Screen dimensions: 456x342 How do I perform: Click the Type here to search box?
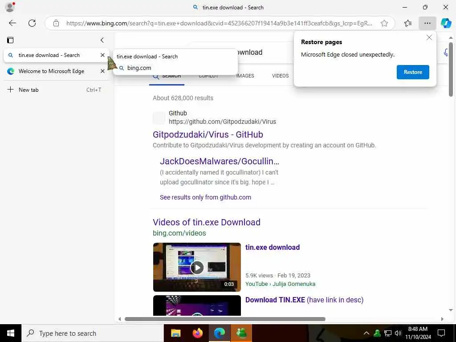coord(93,333)
